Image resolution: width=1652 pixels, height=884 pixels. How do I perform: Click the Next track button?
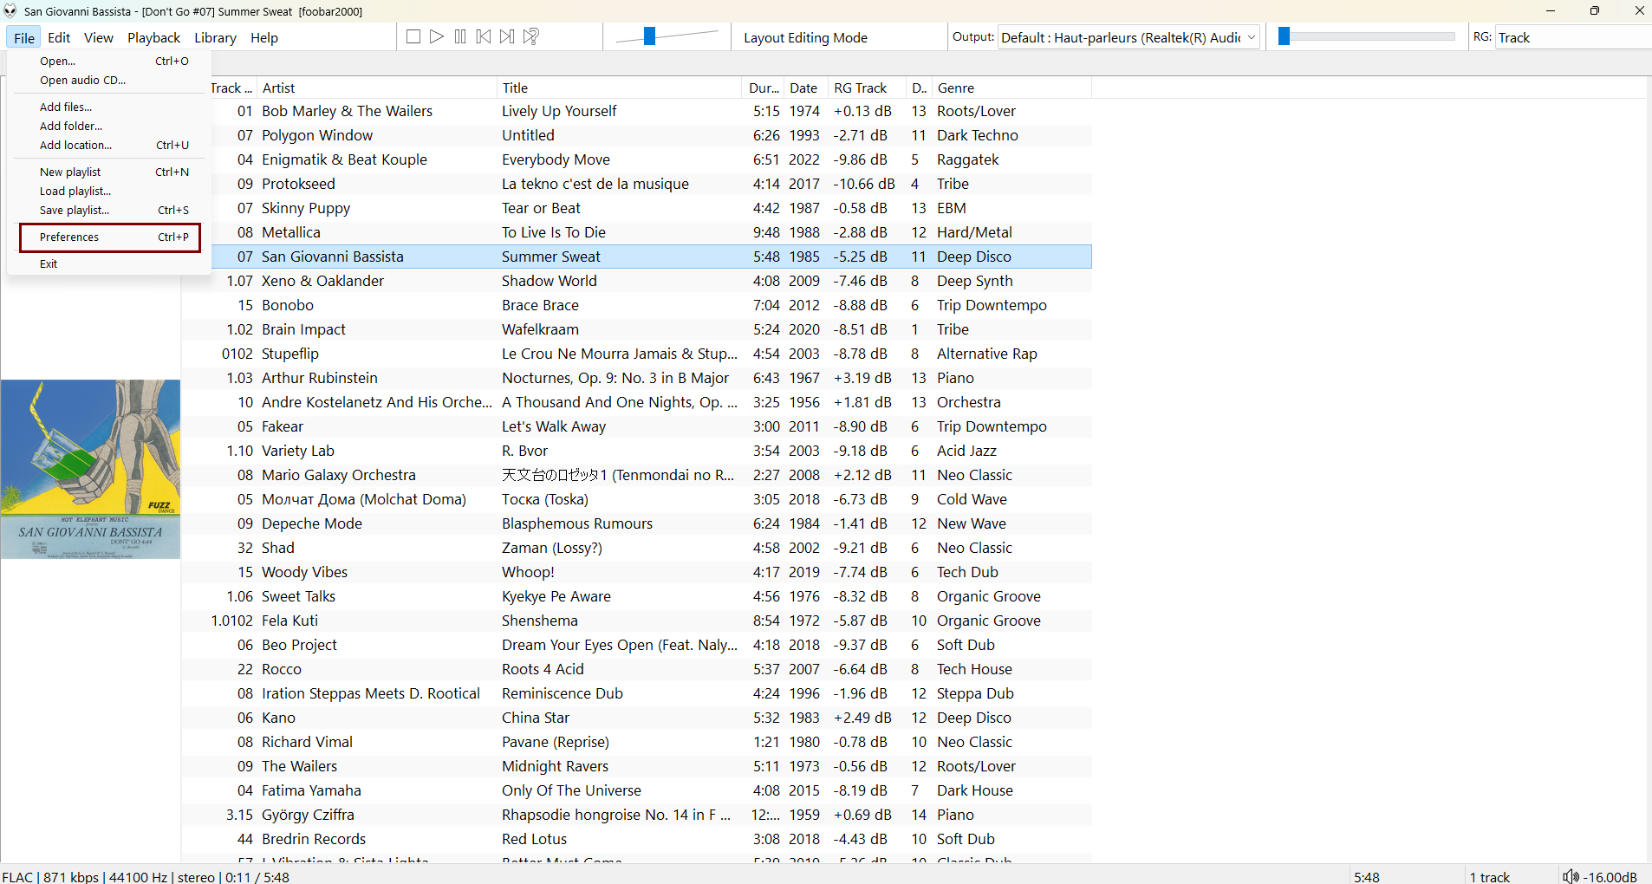tap(507, 36)
